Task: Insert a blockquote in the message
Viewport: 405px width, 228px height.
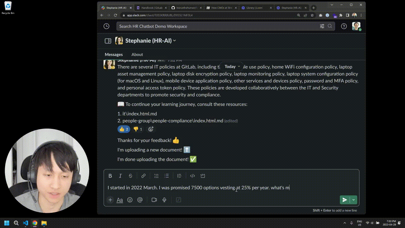Action: click(179, 176)
